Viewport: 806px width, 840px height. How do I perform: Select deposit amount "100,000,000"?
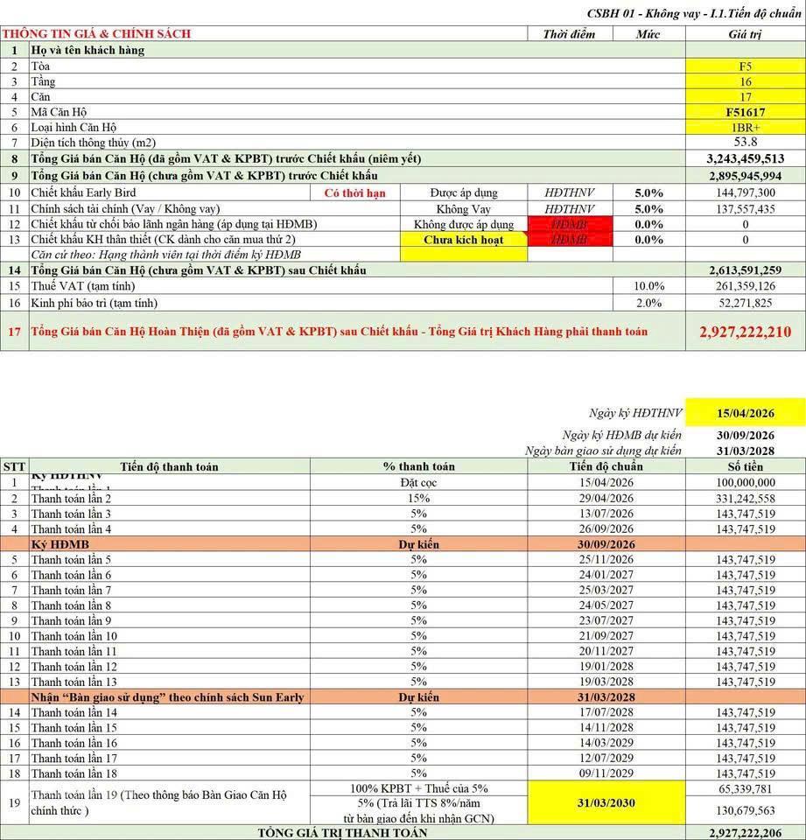(746, 482)
